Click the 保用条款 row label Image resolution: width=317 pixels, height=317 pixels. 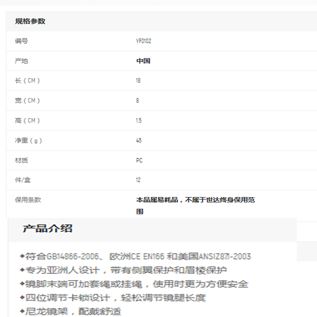(x=28, y=200)
